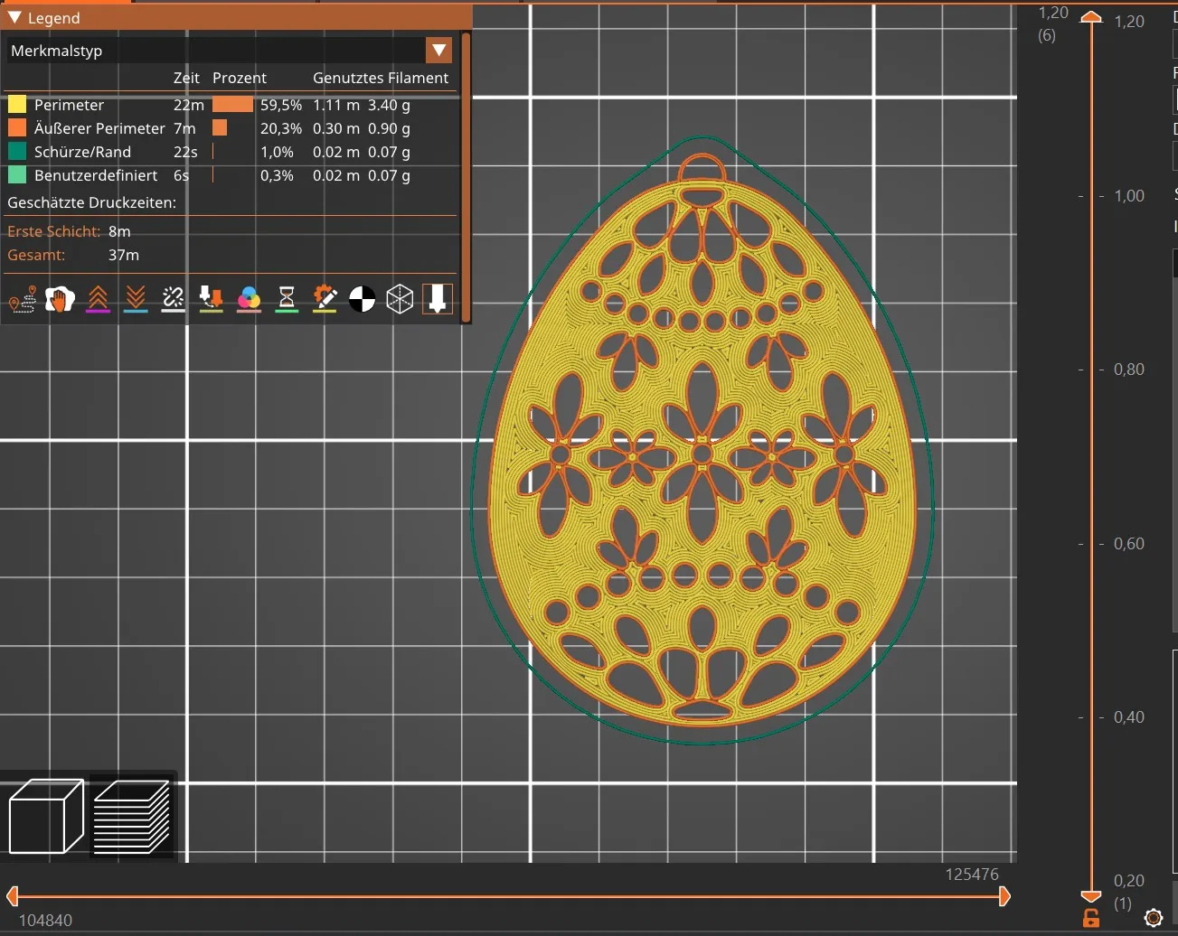Click the color changes icon
This screenshot has height=936, width=1178.
click(x=249, y=299)
